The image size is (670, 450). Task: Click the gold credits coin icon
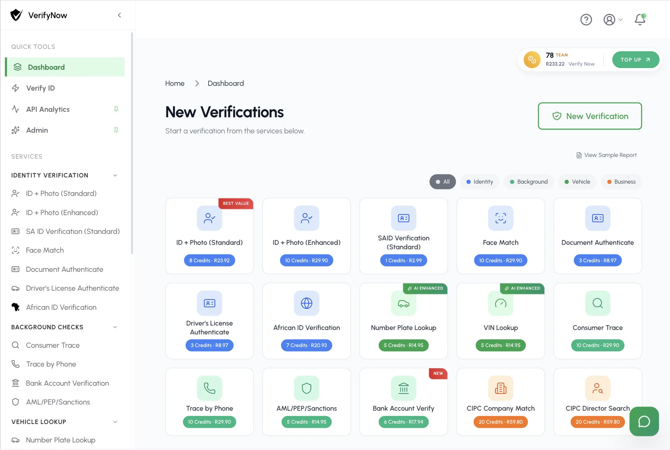click(532, 59)
